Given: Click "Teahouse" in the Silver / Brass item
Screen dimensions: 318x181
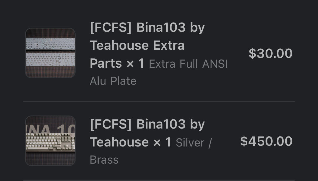Looking at the screenshot, I should tap(119, 142).
